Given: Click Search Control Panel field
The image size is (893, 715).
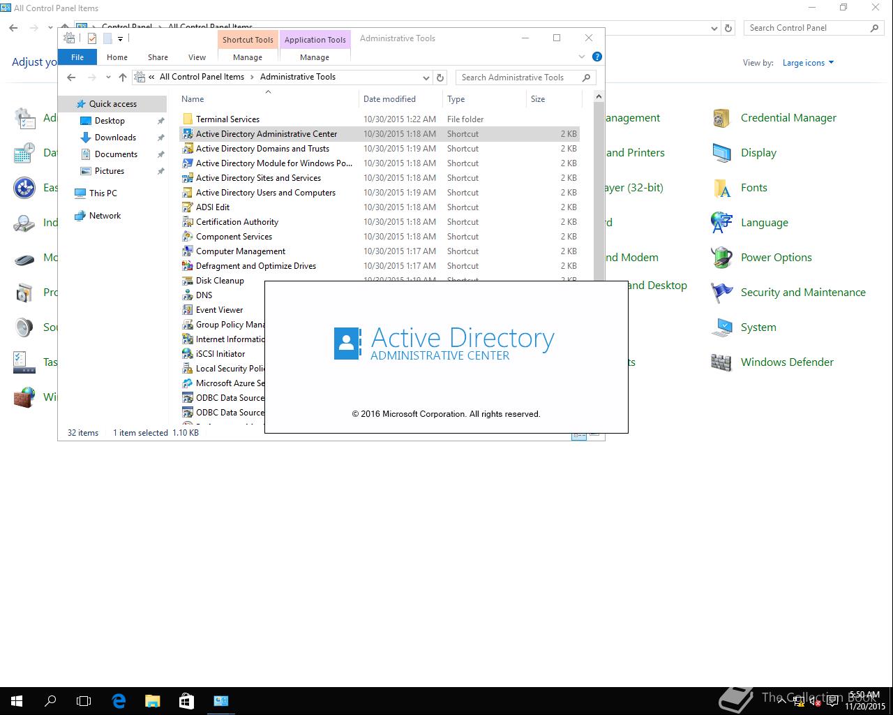Looking at the screenshot, I should tap(813, 28).
